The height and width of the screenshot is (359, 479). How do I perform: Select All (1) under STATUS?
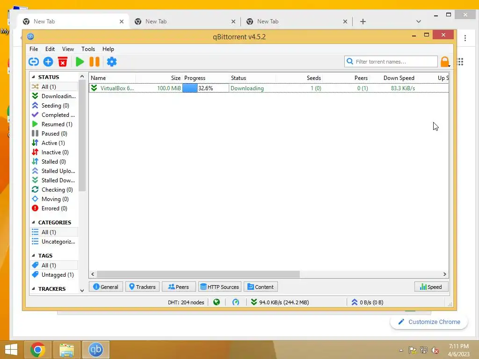[54, 86]
